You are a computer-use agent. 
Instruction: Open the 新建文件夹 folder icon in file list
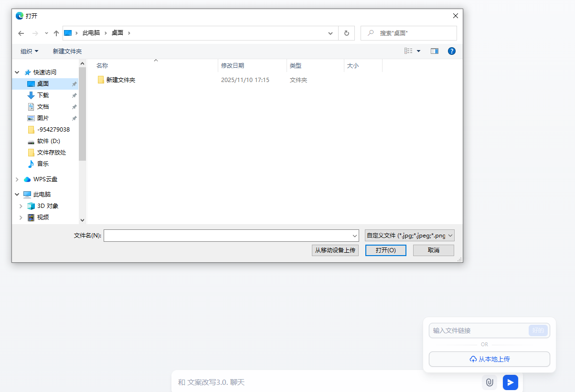pos(101,80)
